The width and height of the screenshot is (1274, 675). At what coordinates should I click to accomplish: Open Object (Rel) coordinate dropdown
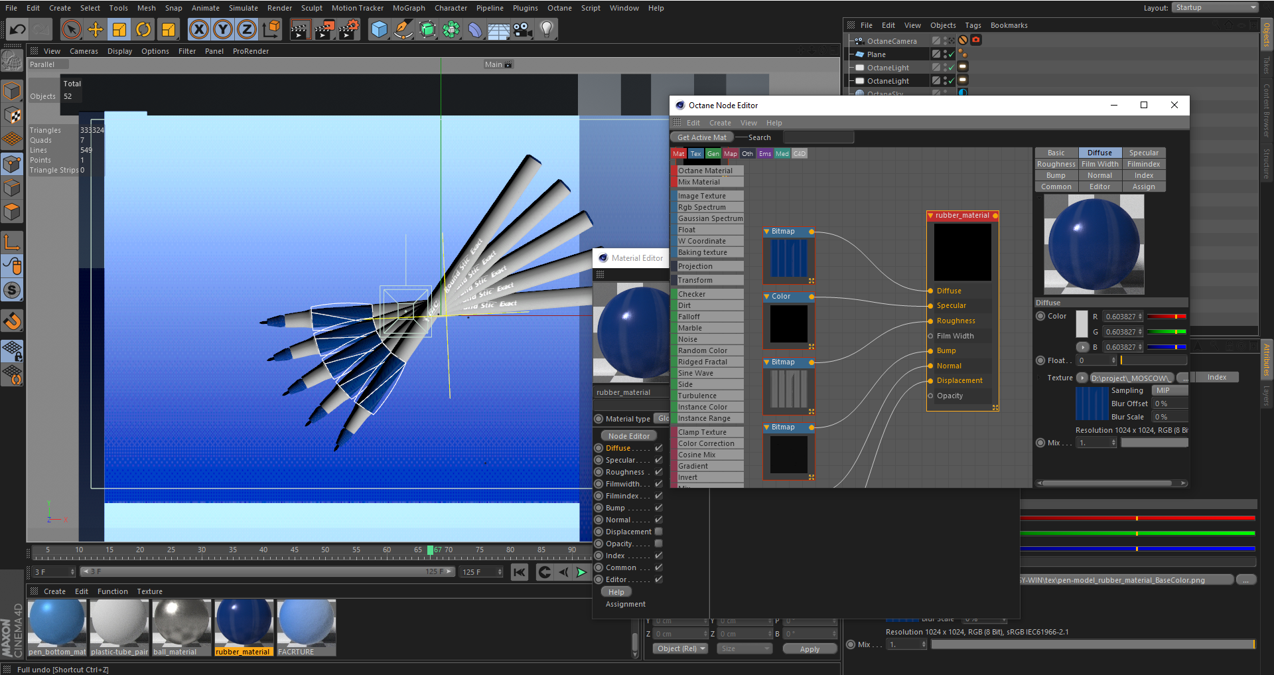[681, 648]
